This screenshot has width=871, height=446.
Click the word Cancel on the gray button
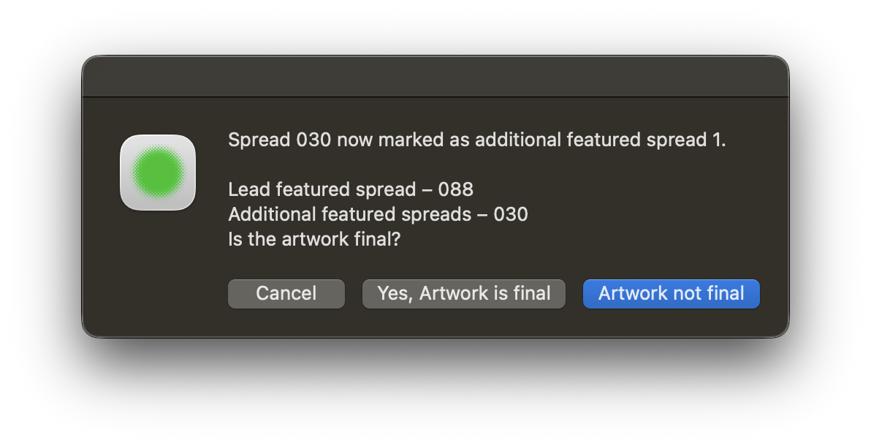(x=286, y=294)
